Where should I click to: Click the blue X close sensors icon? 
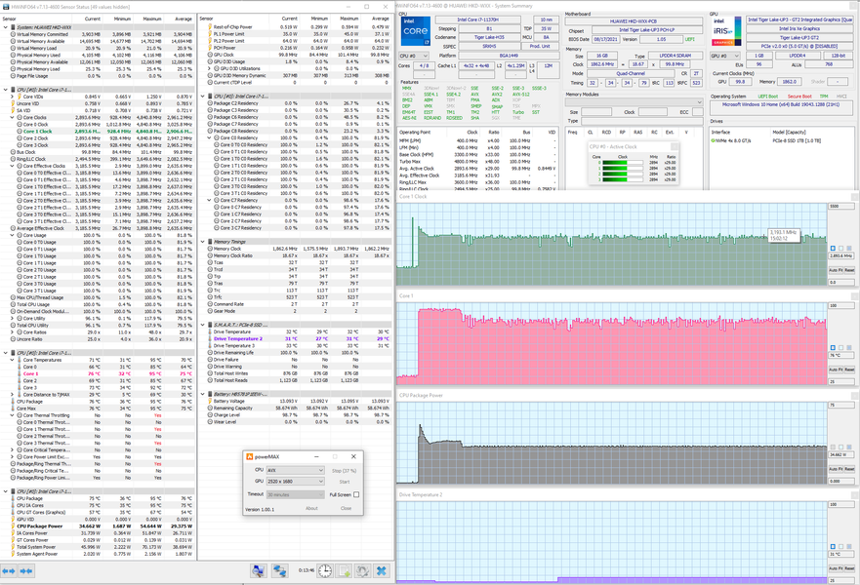pos(382,571)
